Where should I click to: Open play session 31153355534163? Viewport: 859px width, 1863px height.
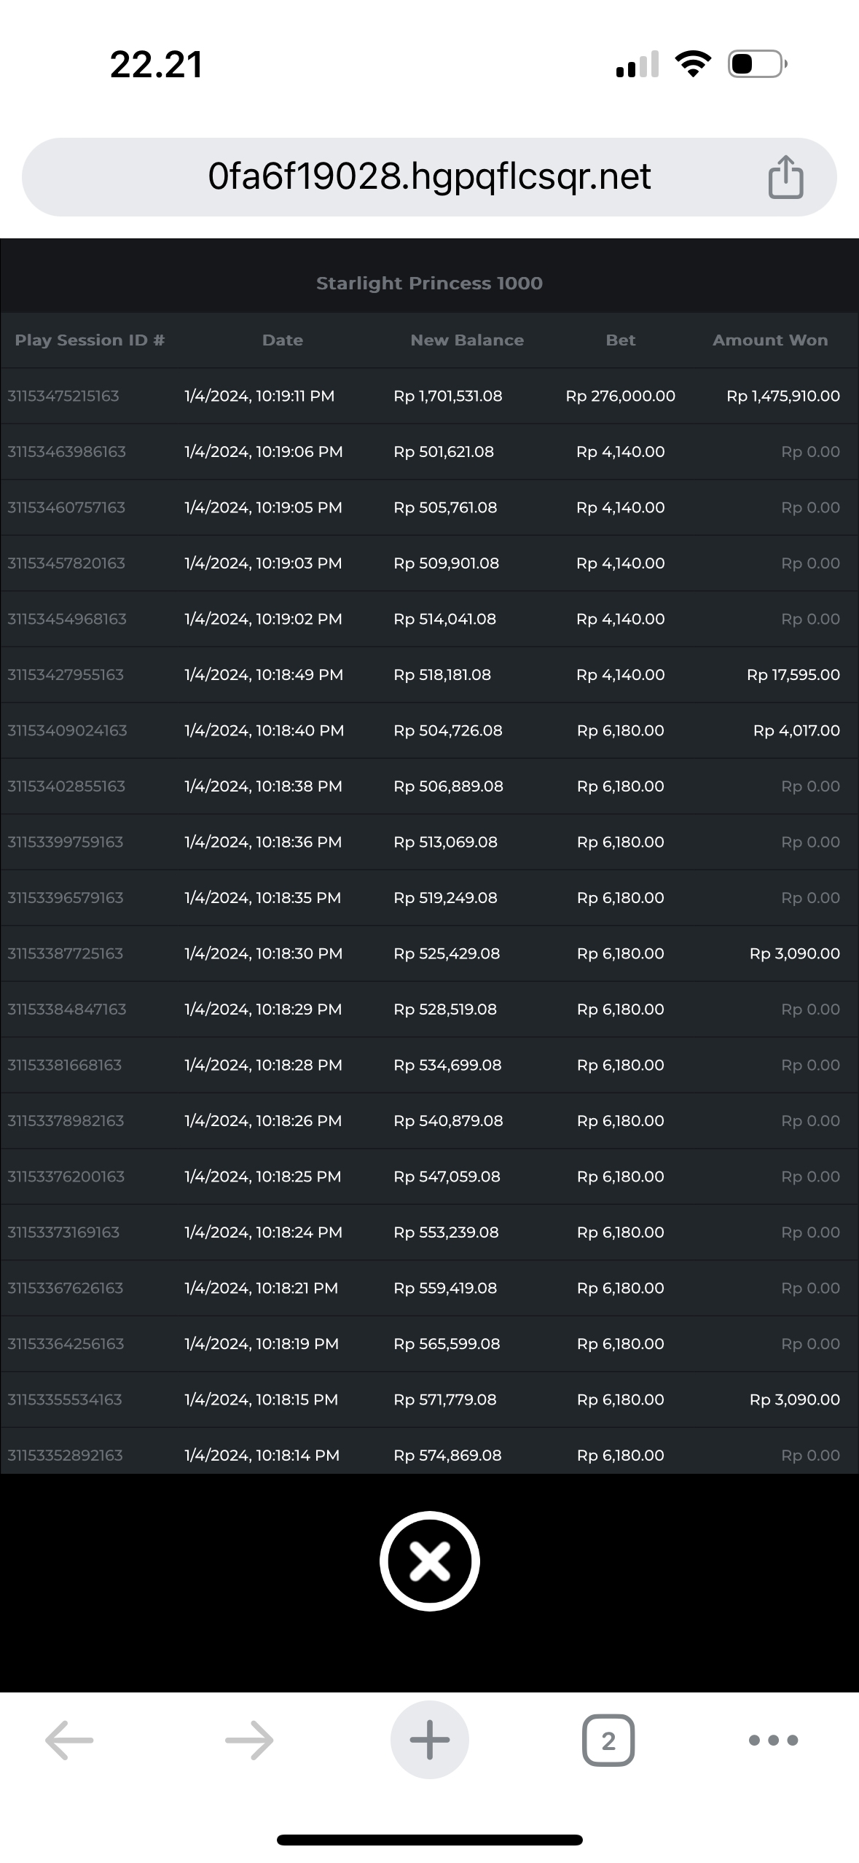(65, 1399)
